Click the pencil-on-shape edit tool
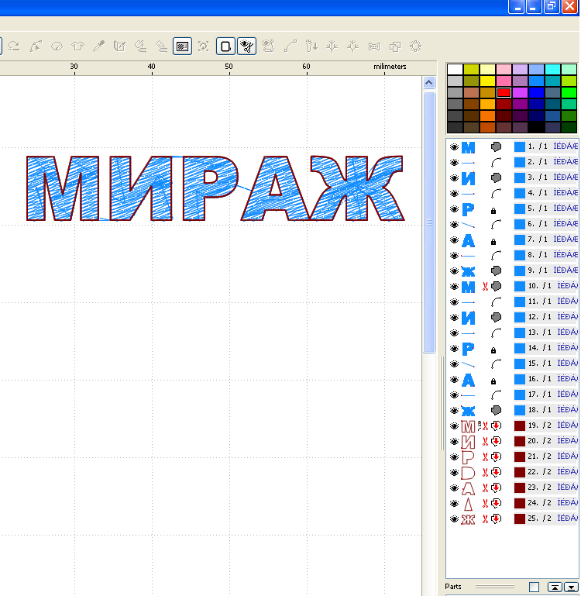The width and height of the screenshot is (581, 596). (x=120, y=47)
